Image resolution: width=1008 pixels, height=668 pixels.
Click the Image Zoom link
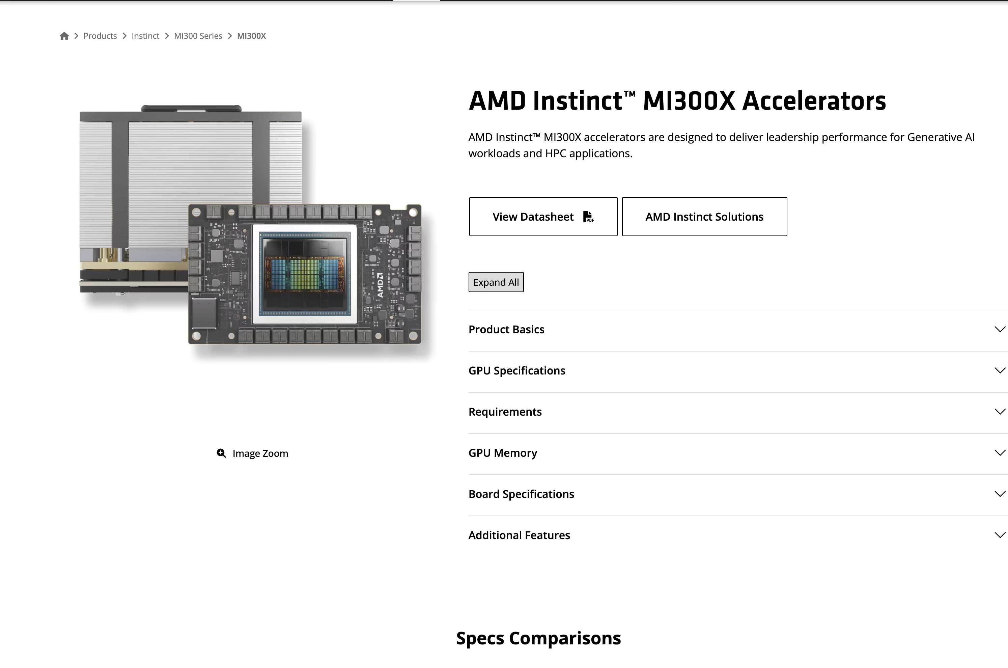pyautogui.click(x=252, y=453)
